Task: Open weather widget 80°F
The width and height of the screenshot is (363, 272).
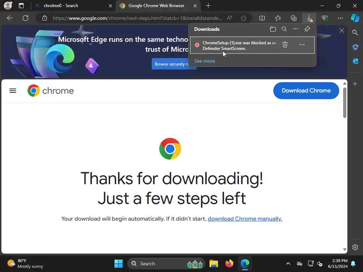Action: [25, 263]
